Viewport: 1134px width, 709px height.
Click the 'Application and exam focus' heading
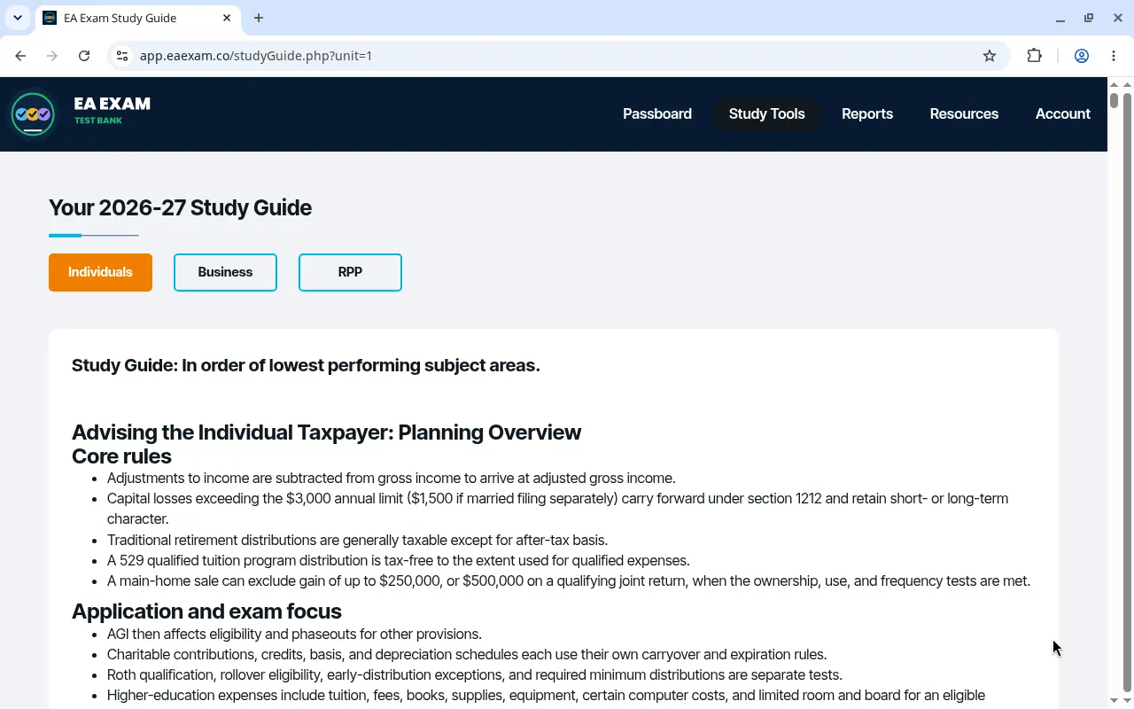(206, 612)
